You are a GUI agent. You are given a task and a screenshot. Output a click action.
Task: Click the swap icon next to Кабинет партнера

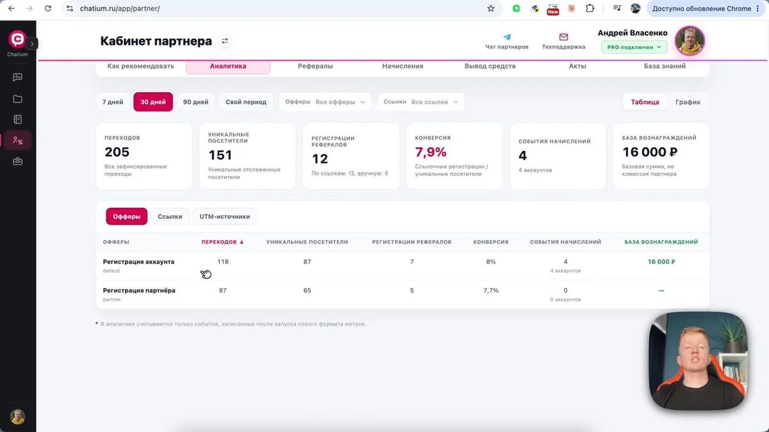point(224,41)
